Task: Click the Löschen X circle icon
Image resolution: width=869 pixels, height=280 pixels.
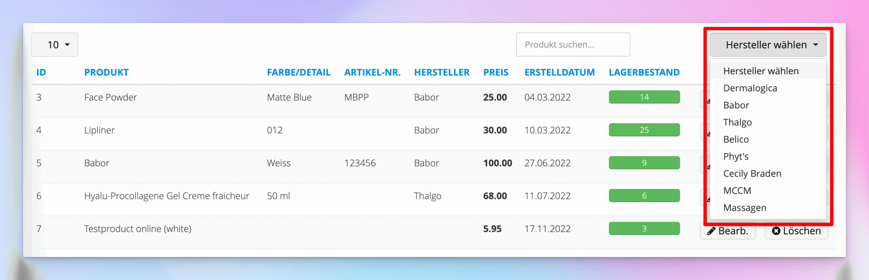Action: point(776,231)
